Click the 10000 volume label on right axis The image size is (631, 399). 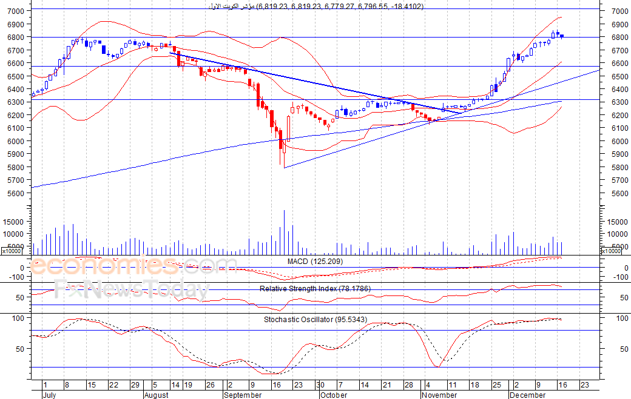click(x=617, y=234)
